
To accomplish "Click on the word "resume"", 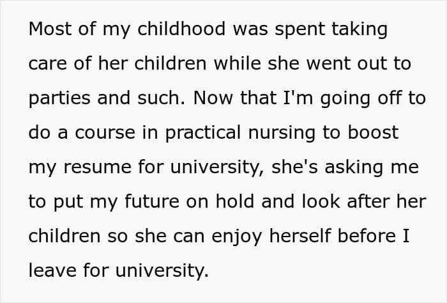I will [97, 168].
